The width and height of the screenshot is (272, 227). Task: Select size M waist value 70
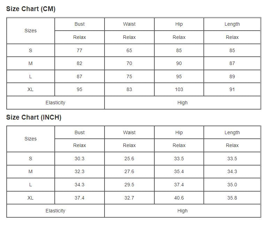(x=129, y=63)
